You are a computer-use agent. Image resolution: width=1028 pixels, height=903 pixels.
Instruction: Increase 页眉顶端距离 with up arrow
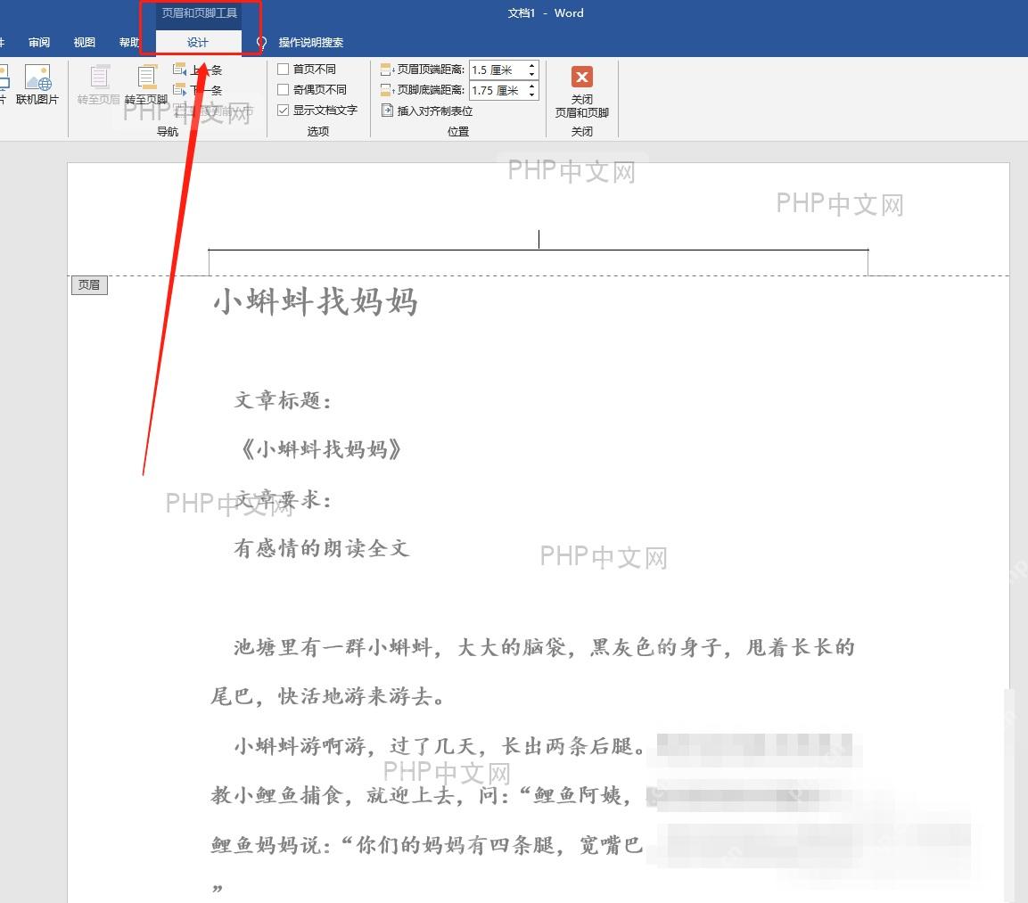(x=531, y=65)
